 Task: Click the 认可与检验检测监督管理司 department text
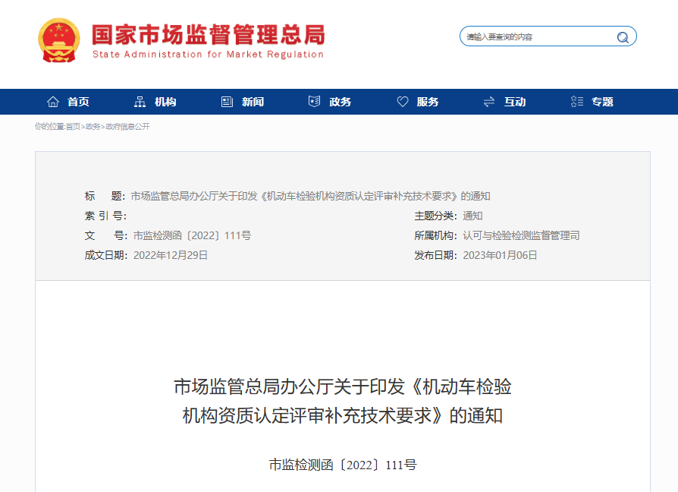point(521,235)
